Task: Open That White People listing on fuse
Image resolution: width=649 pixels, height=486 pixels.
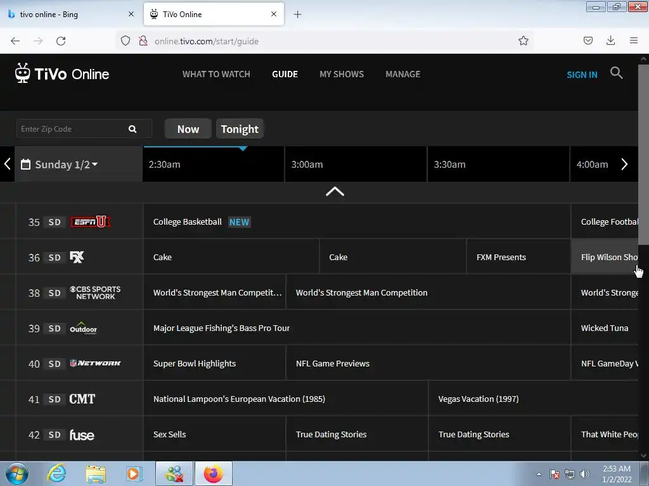Action: click(x=605, y=434)
